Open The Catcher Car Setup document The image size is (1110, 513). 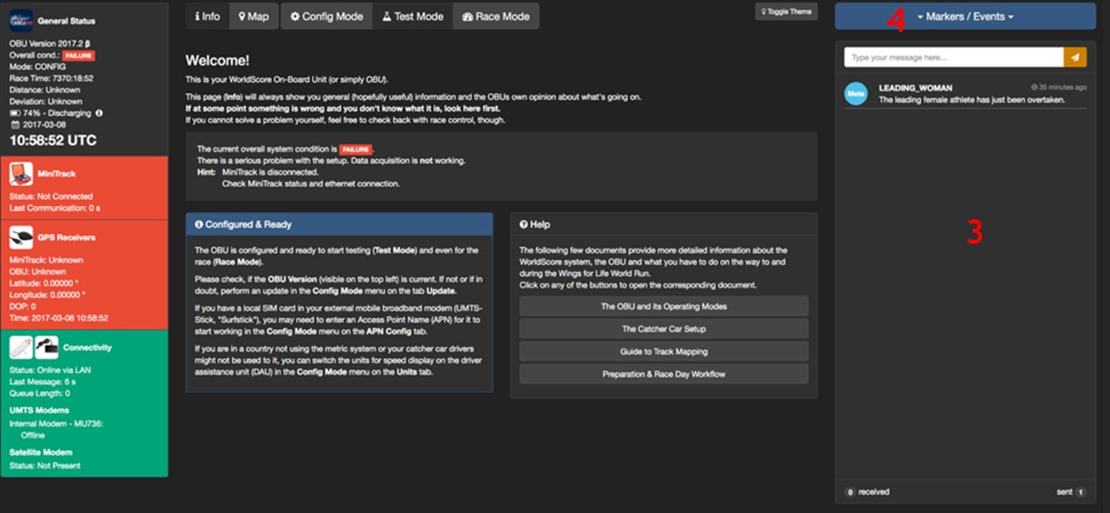(x=664, y=329)
